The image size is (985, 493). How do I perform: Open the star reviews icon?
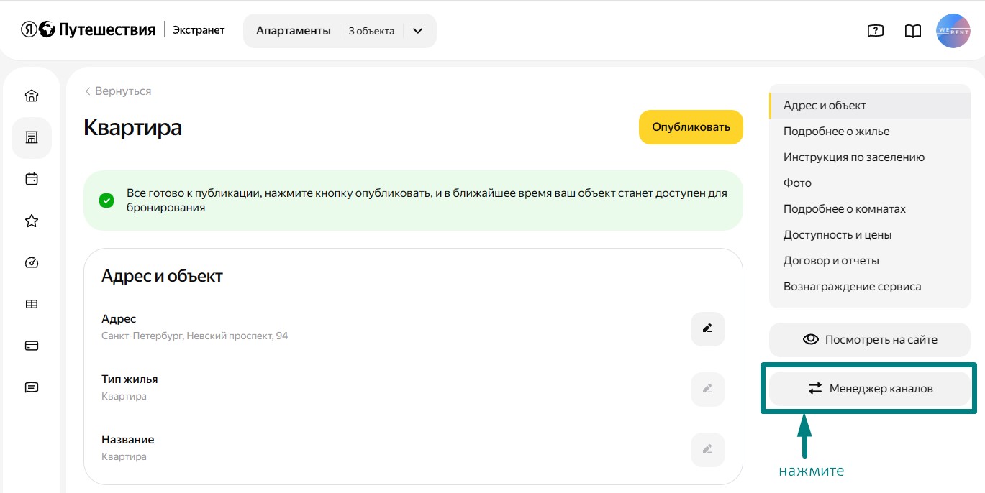tap(32, 221)
